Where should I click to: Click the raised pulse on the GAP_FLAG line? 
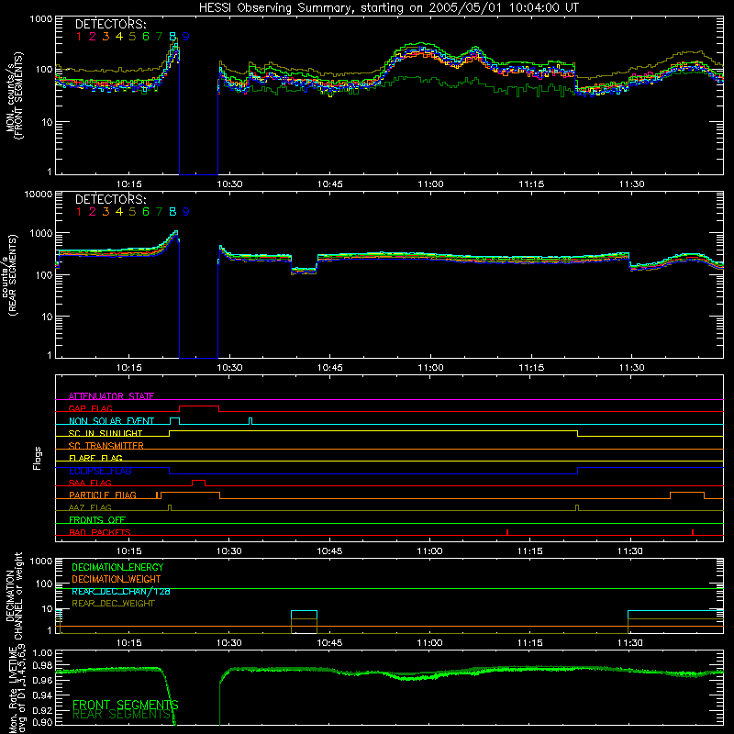(199, 406)
